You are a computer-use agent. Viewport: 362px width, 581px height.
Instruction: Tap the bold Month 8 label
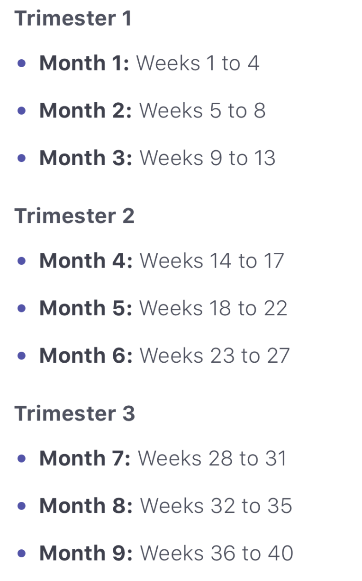[86, 506]
